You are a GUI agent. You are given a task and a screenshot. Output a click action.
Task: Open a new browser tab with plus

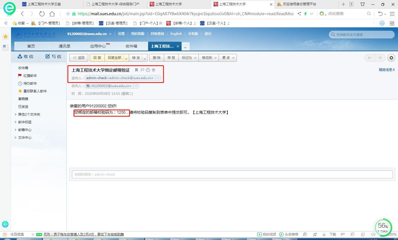coord(343,4)
